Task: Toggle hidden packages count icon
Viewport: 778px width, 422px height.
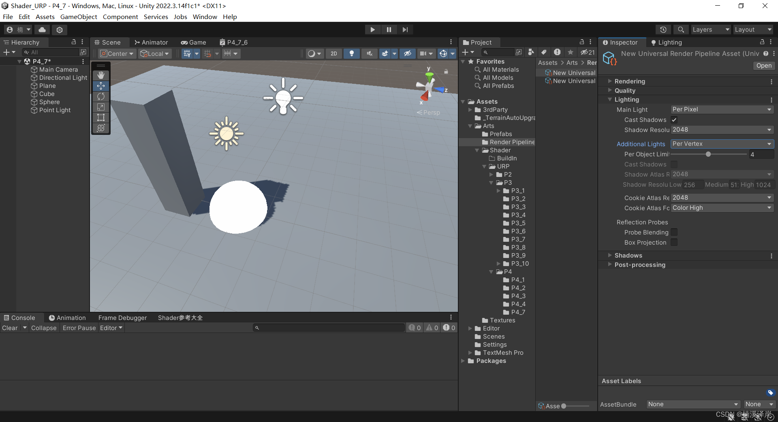Action: tap(588, 52)
